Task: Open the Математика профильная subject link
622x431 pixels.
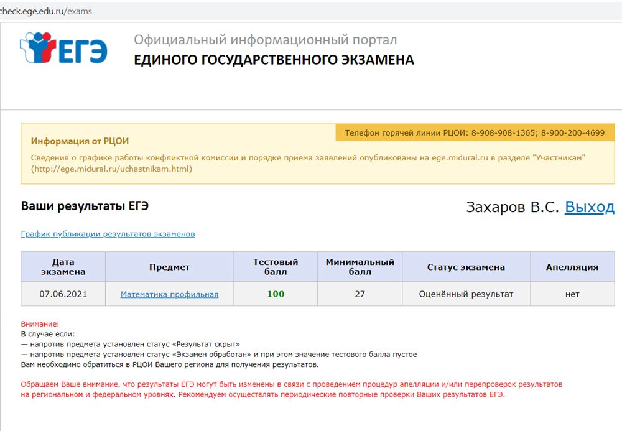Action: pos(169,294)
